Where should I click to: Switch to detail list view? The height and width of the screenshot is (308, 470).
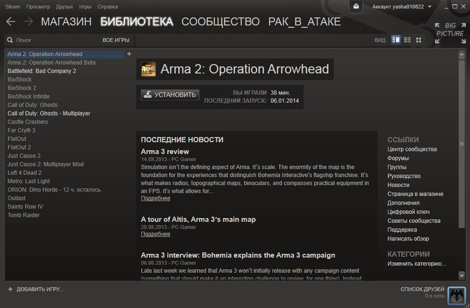coord(396,40)
